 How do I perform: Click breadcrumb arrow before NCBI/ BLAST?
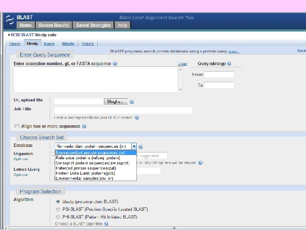pos(9,35)
